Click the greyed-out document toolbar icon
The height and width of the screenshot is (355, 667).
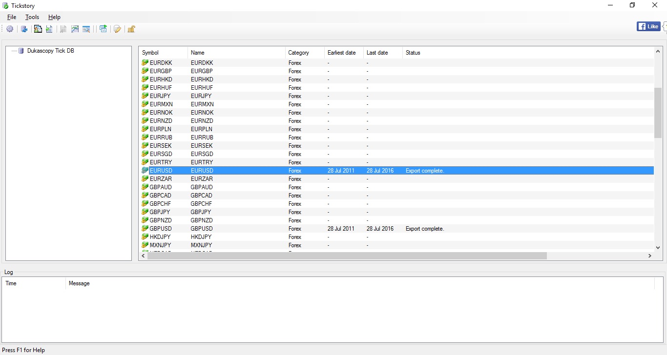pos(63,29)
